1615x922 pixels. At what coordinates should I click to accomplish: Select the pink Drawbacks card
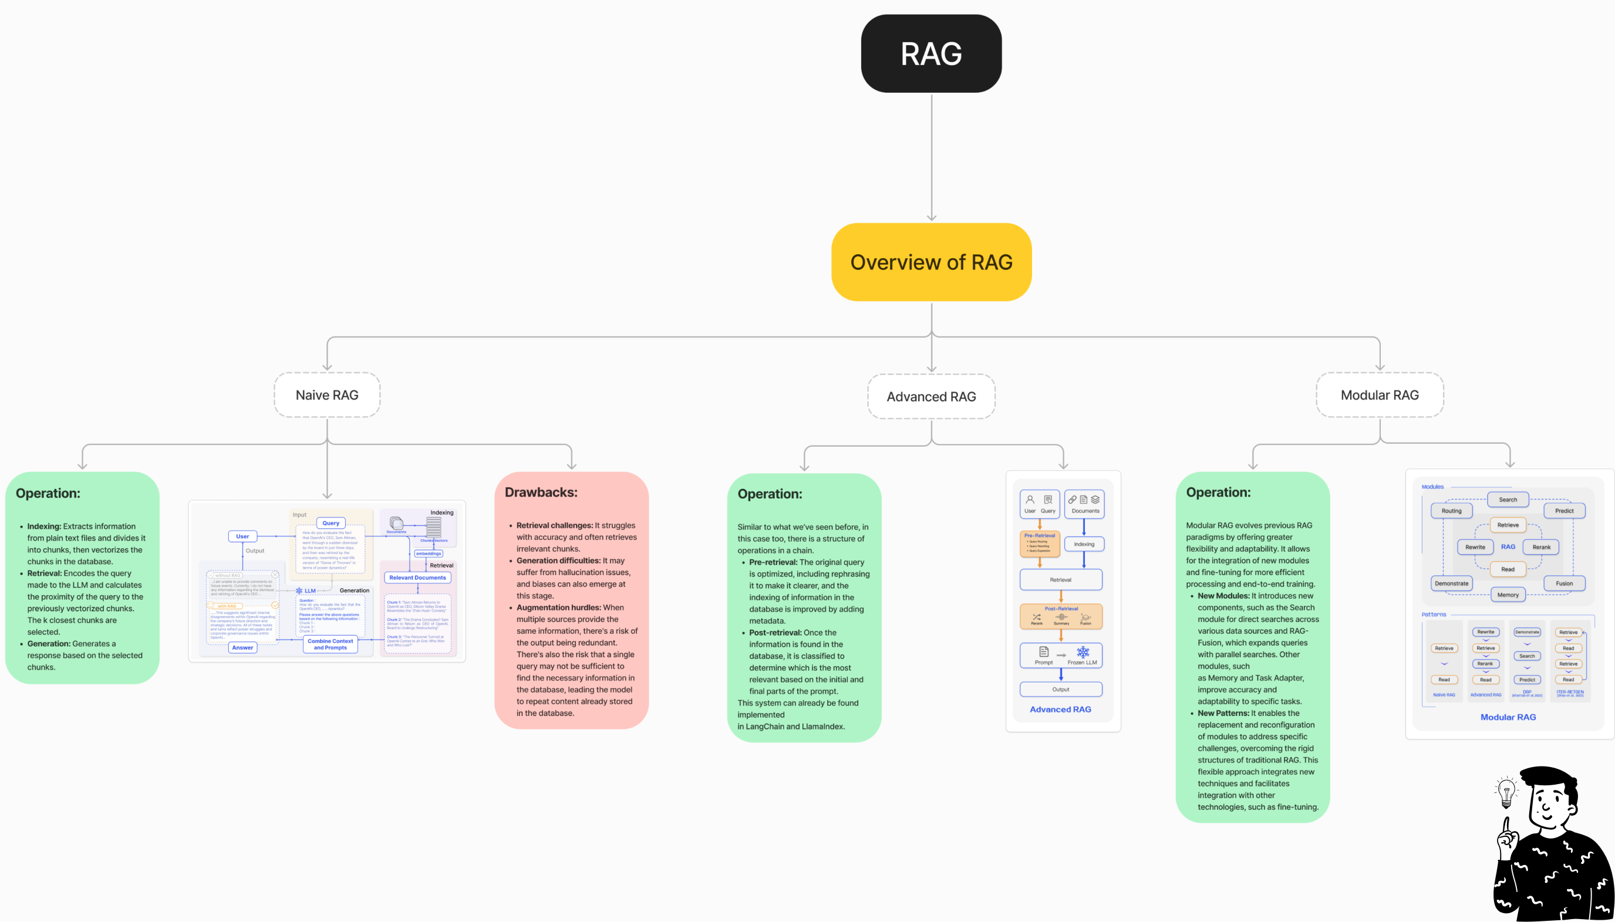[571, 600]
